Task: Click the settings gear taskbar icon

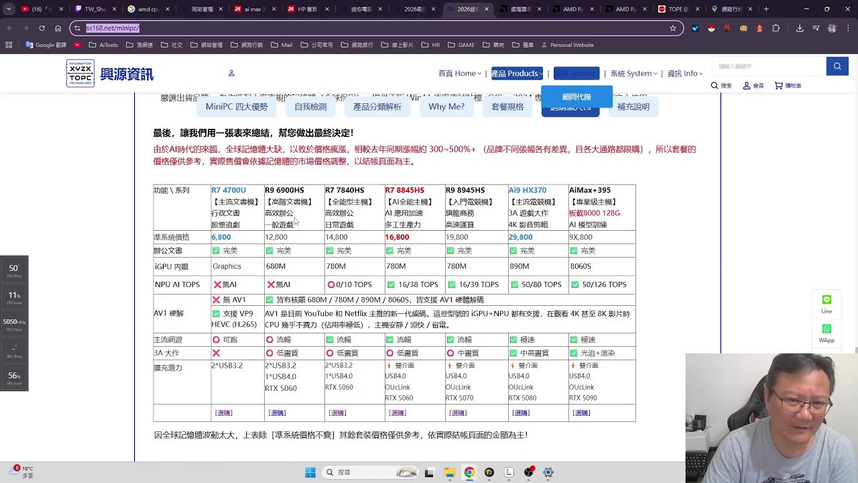Action: [548, 472]
